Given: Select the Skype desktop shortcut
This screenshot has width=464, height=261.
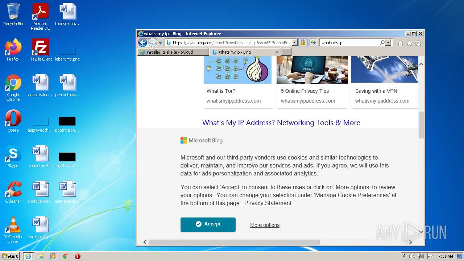Looking at the screenshot, I should tap(13, 157).
